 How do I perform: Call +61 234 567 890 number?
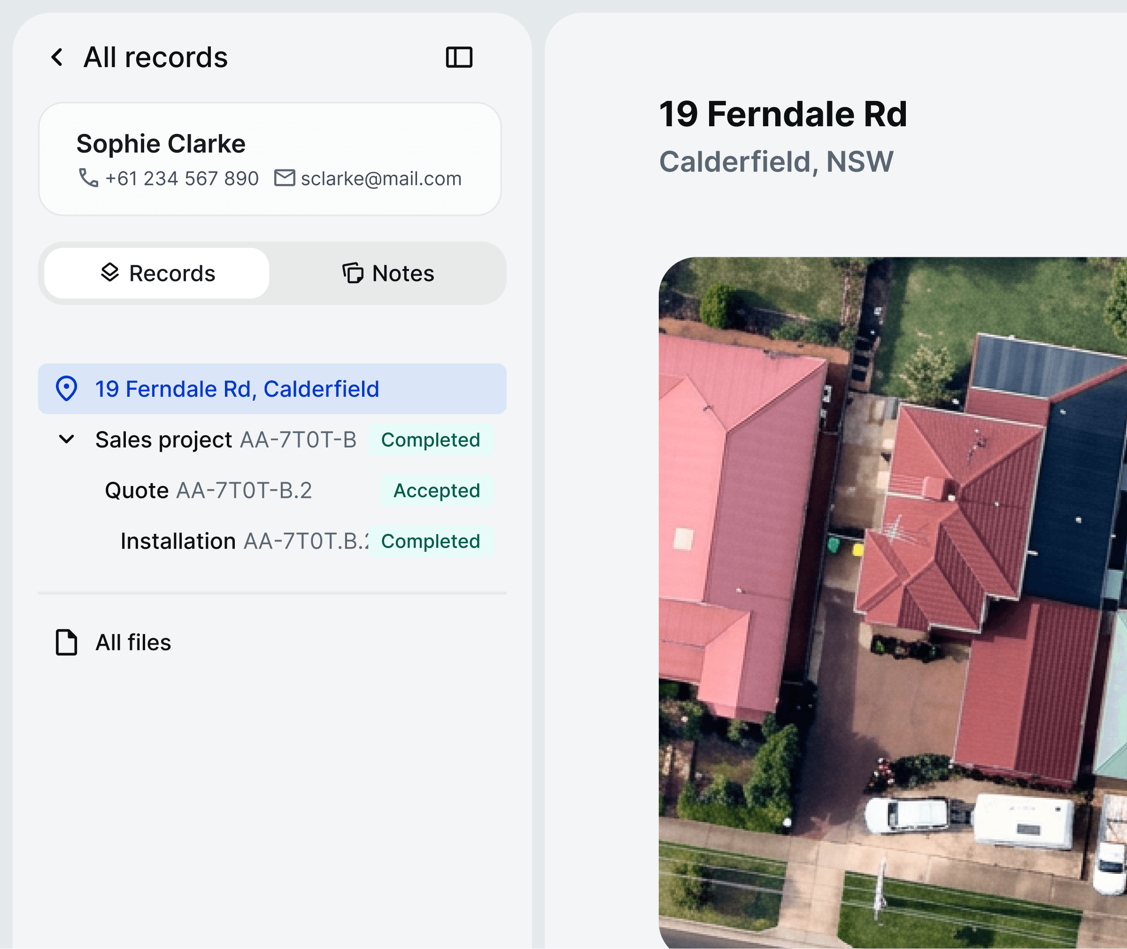pos(182,178)
